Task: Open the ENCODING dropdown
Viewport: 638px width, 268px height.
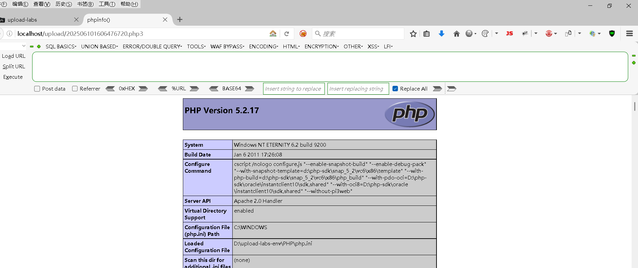Action: coord(263,47)
